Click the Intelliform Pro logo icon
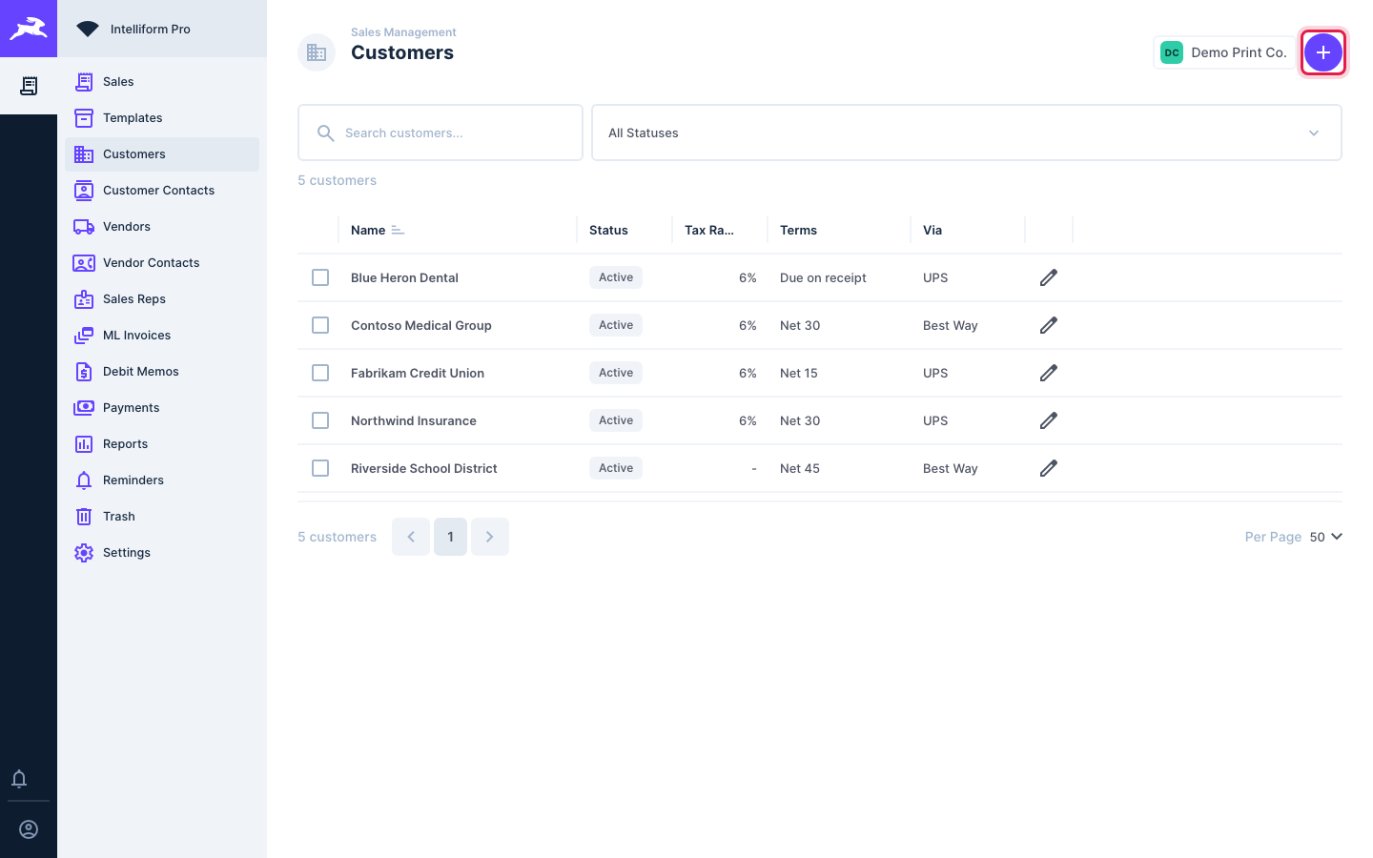 click(88, 29)
